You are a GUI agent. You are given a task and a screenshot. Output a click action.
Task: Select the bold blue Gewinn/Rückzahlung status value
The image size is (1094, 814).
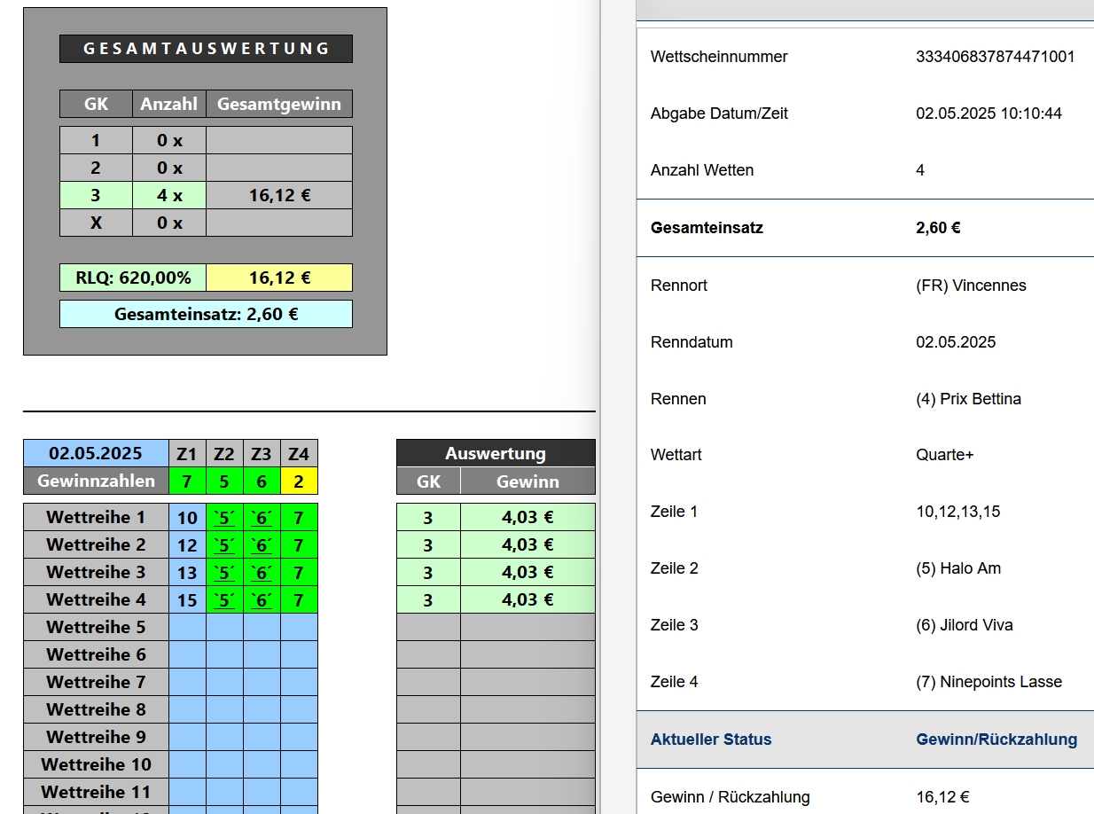[x=996, y=740]
